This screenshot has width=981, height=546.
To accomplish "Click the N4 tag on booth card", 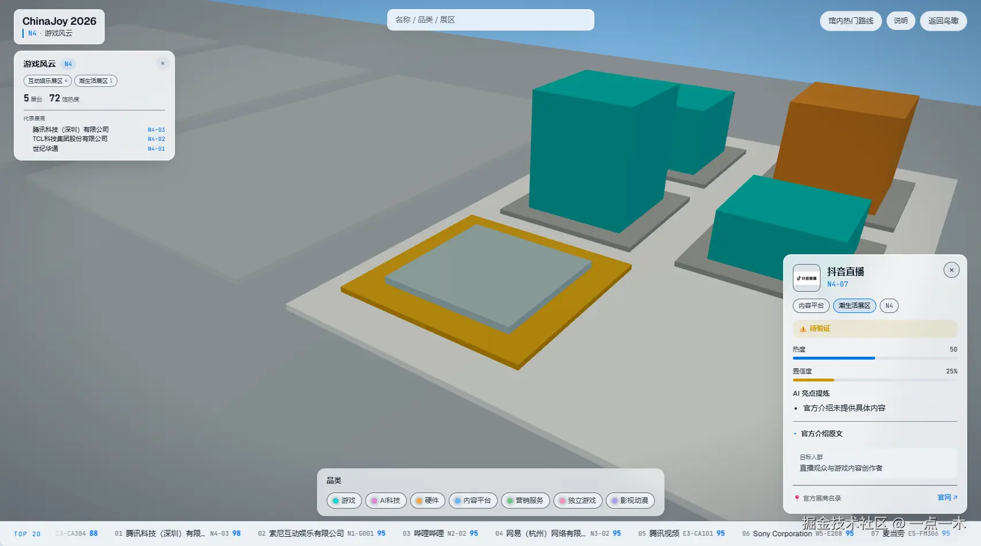I will pos(889,306).
